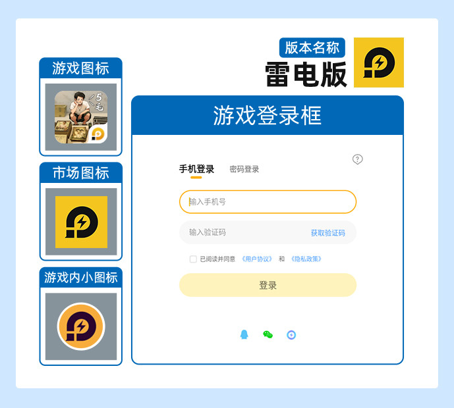Open the help question mark icon

[358, 159]
